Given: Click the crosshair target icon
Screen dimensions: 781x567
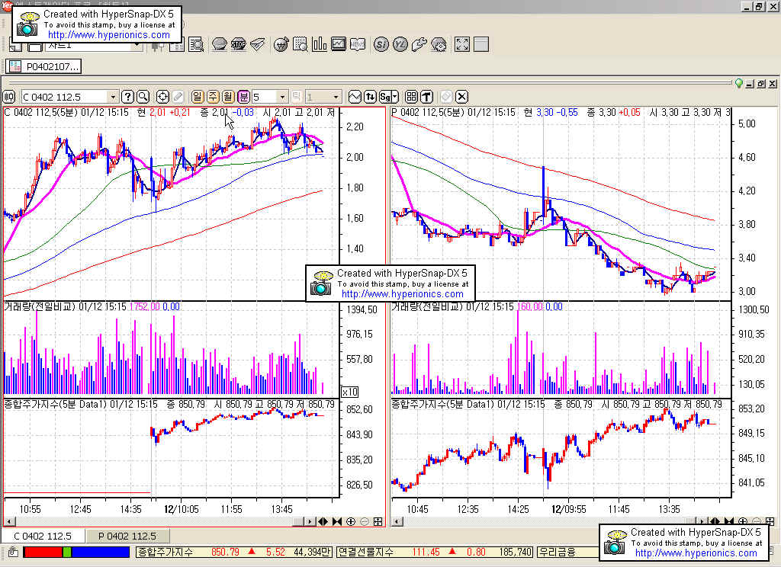Looking at the screenshot, I should [x=162, y=97].
